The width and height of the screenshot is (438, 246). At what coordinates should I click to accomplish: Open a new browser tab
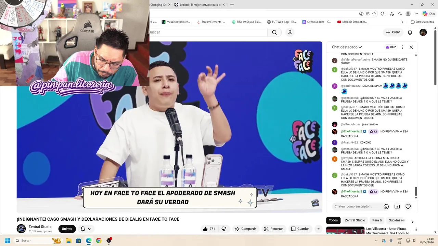tap(232, 4)
